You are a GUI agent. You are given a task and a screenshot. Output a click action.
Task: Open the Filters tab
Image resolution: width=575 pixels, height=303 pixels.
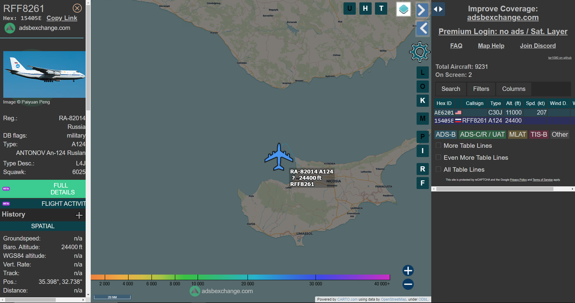481,89
